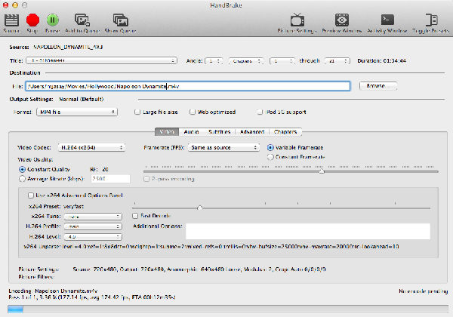Click the Add to Queue icon

pyautogui.click(x=81, y=20)
